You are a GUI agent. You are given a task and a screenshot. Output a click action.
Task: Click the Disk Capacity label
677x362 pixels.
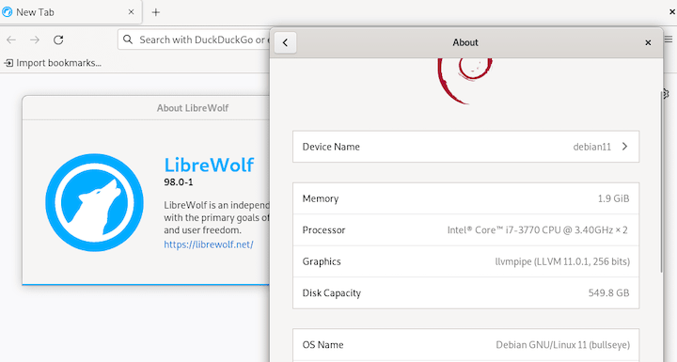tap(332, 293)
